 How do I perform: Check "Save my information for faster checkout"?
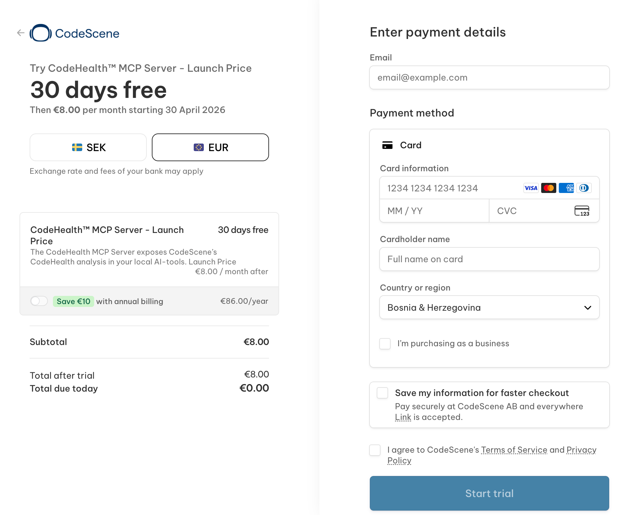(382, 393)
